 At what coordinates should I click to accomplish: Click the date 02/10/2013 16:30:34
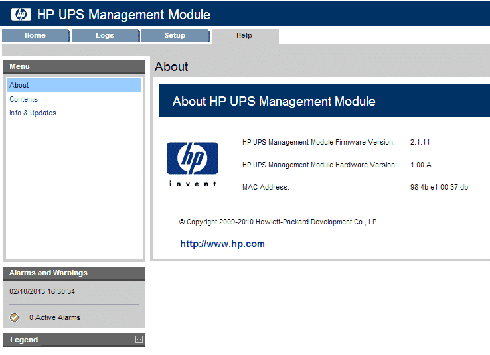tap(42, 291)
